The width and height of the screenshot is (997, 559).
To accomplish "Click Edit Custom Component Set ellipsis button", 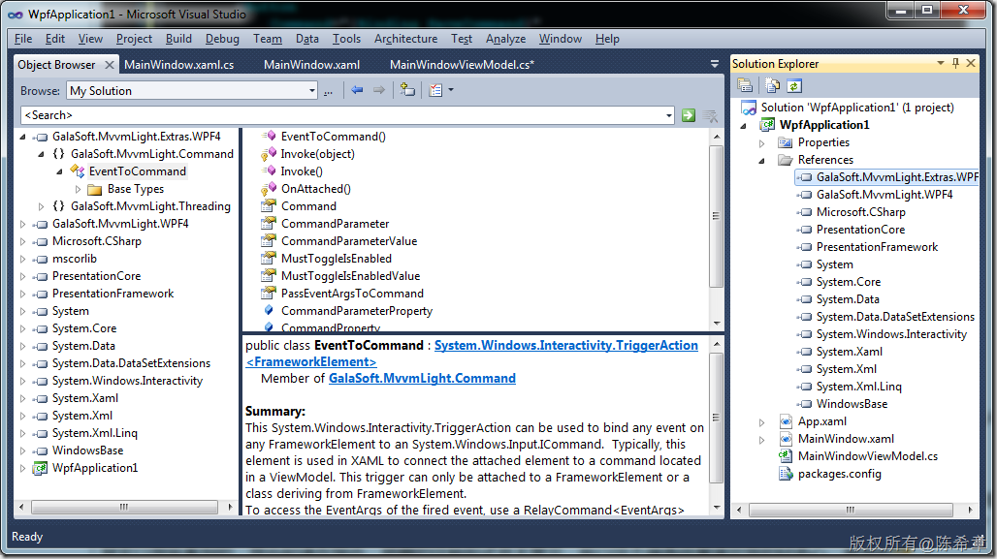I will click(328, 91).
